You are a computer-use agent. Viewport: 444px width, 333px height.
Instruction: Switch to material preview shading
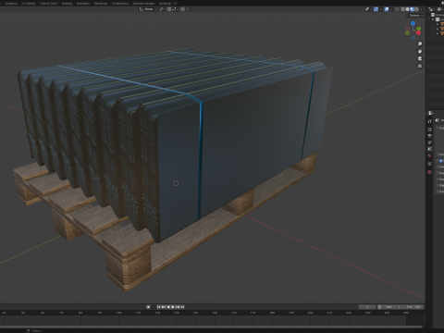[412, 9]
